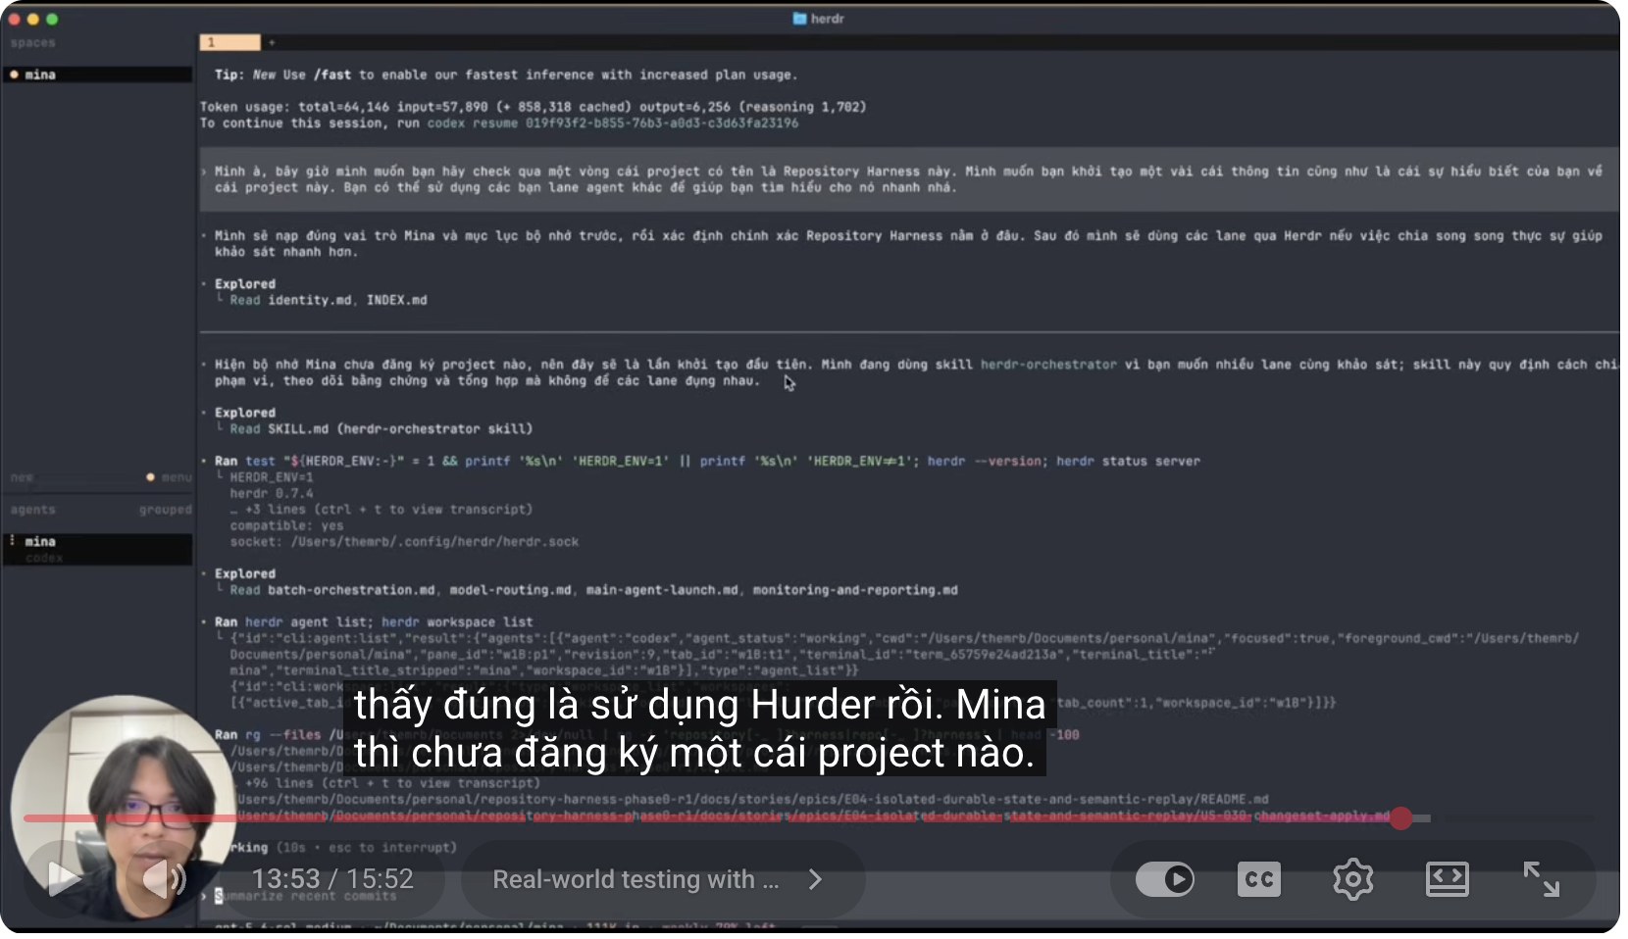Expand chapters with the chevron arrow

click(x=815, y=879)
